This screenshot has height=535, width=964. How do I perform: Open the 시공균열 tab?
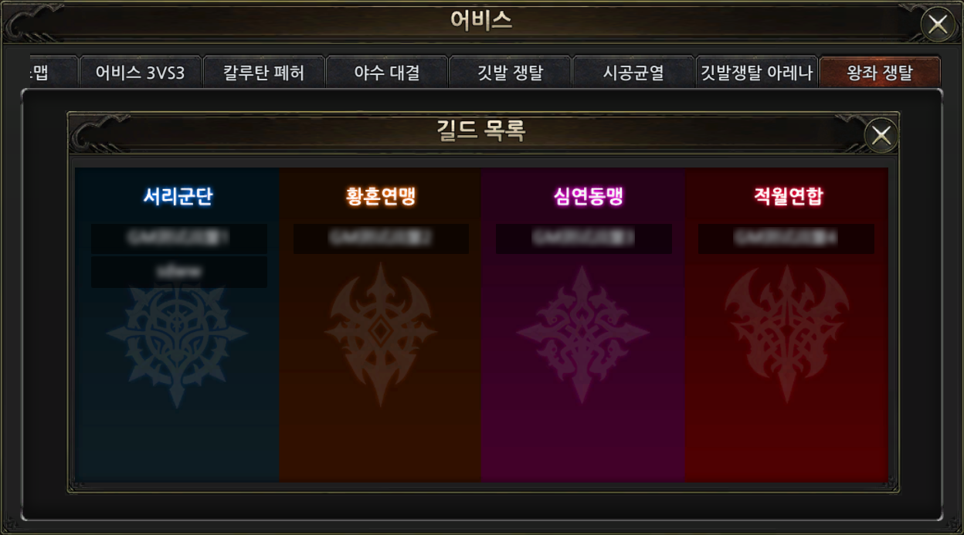pyautogui.click(x=633, y=73)
